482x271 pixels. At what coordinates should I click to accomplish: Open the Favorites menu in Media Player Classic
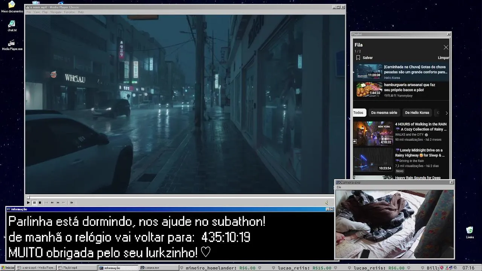point(70,12)
